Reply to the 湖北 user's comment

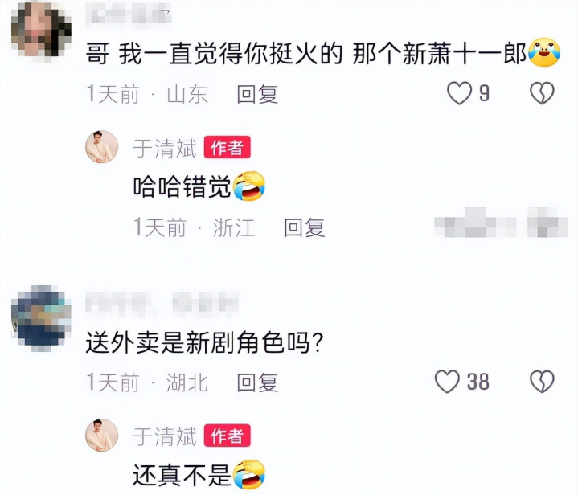pyautogui.click(x=257, y=382)
